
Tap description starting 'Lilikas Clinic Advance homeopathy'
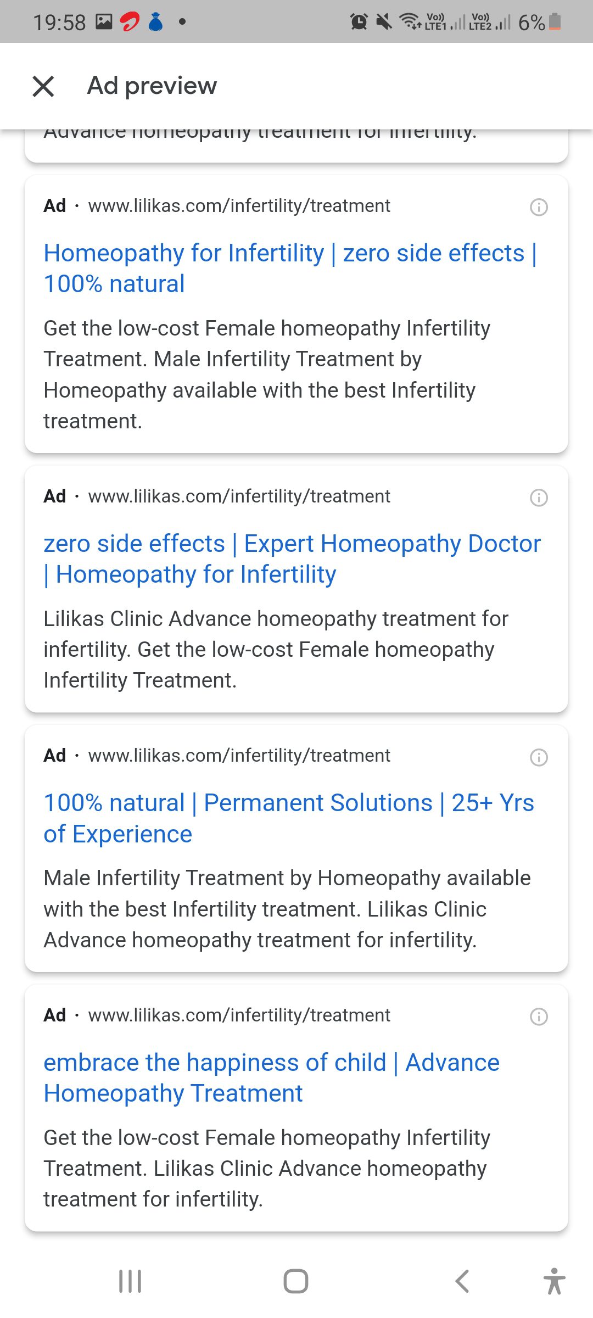276,649
